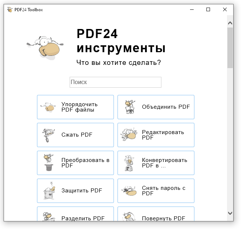Click the PDF24 Toolbox title bar icon
Screen dimensions: 243x229
pos(10,9)
